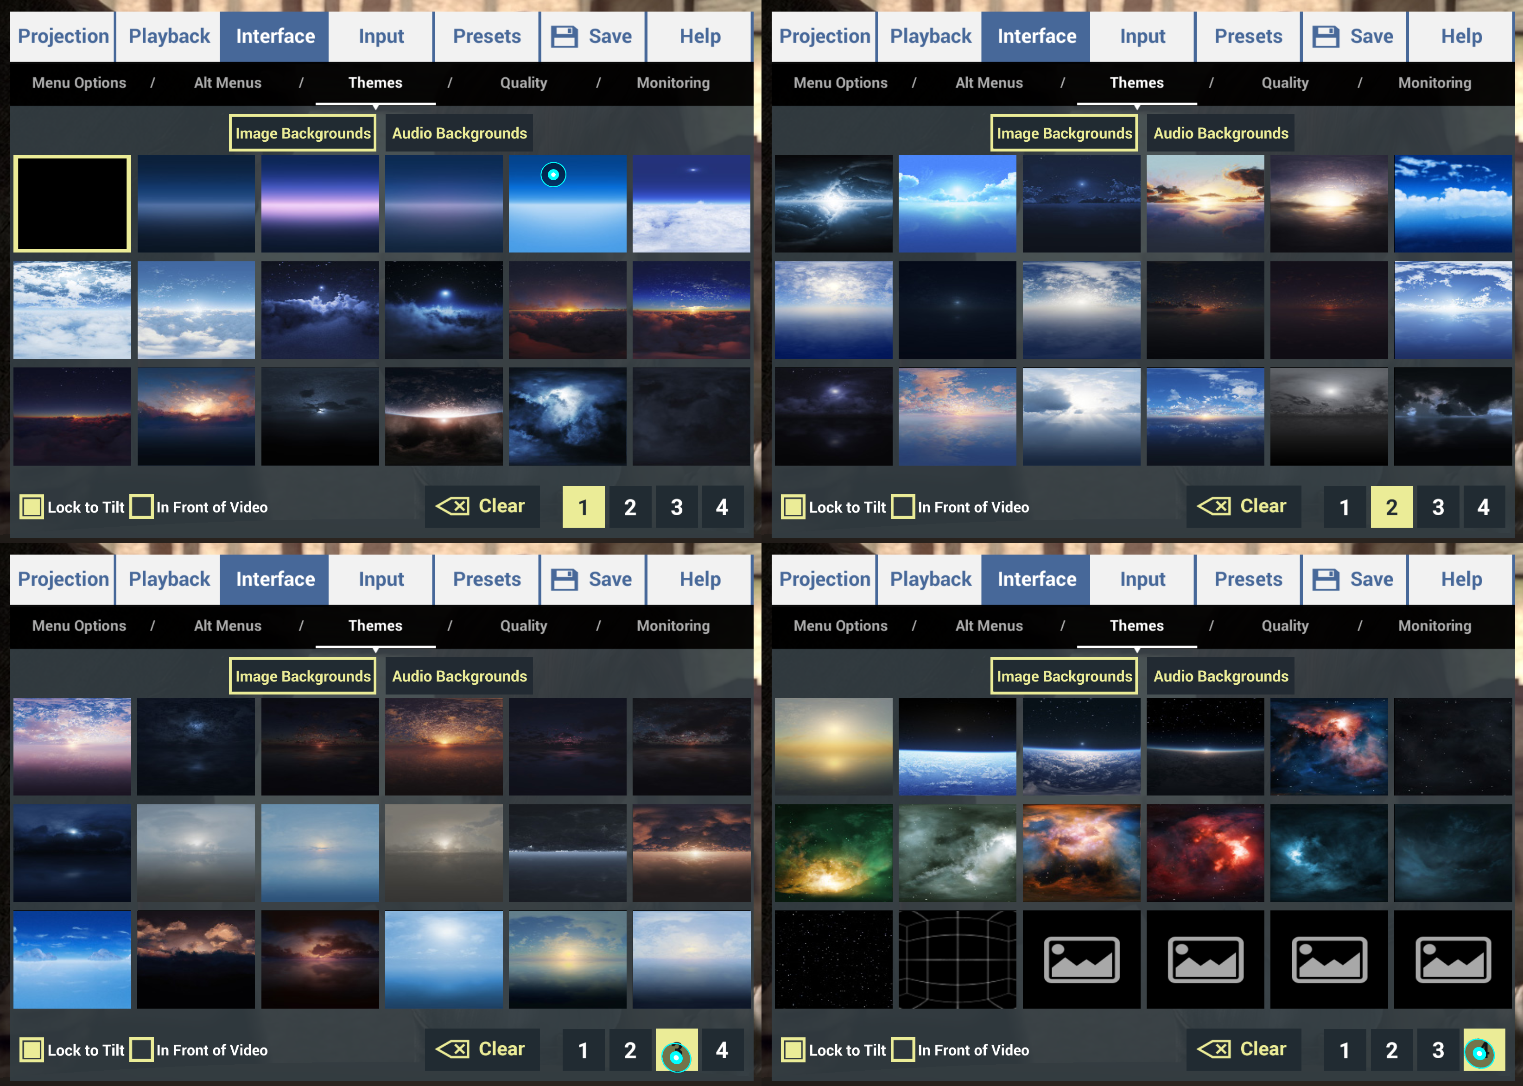Select the Earth from orbit with sun thumbnail
Image resolution: width=1523 pixels, height=1086 pixels.
[x=1081, y=747]
